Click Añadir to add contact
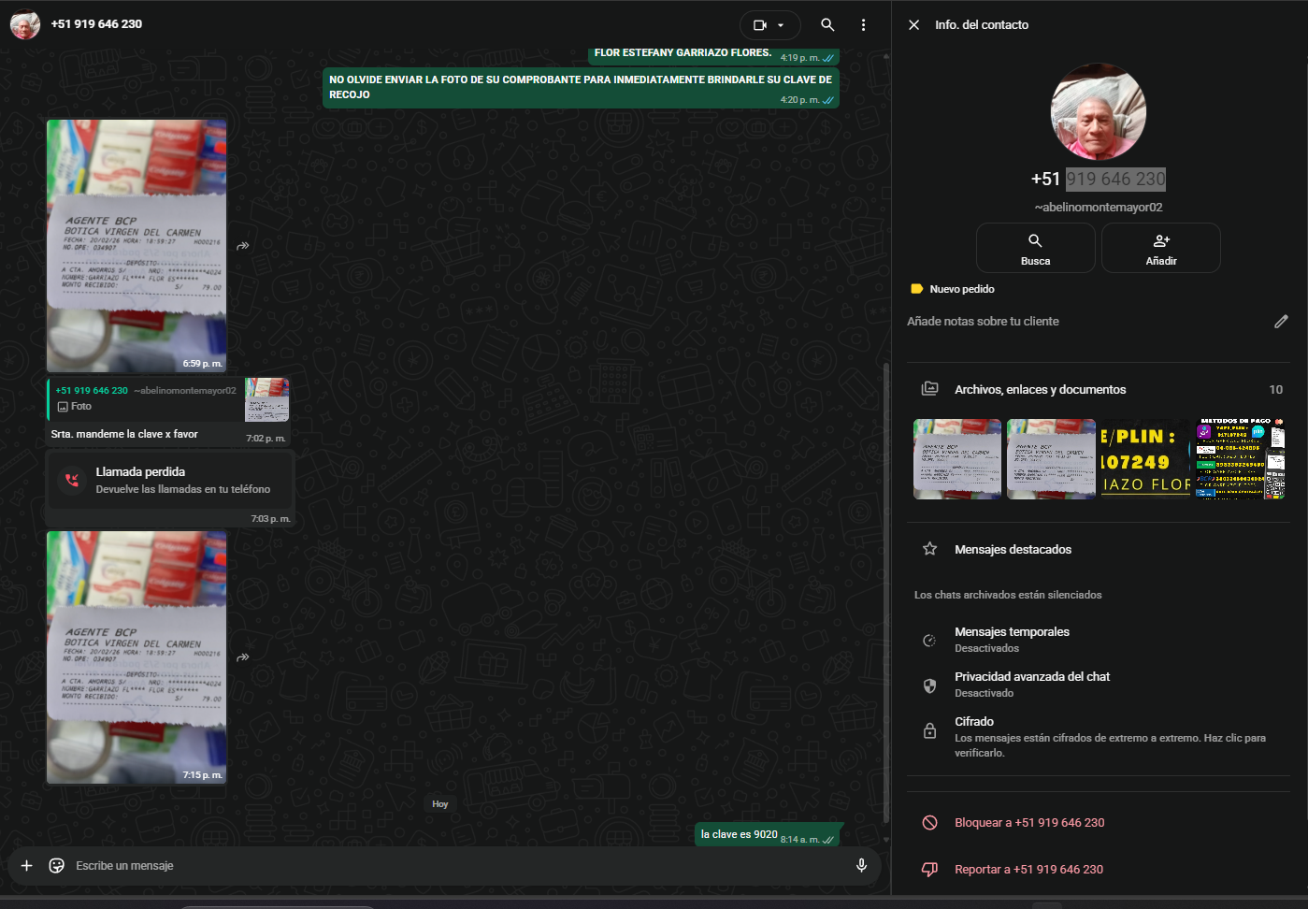 (1160, 248)
